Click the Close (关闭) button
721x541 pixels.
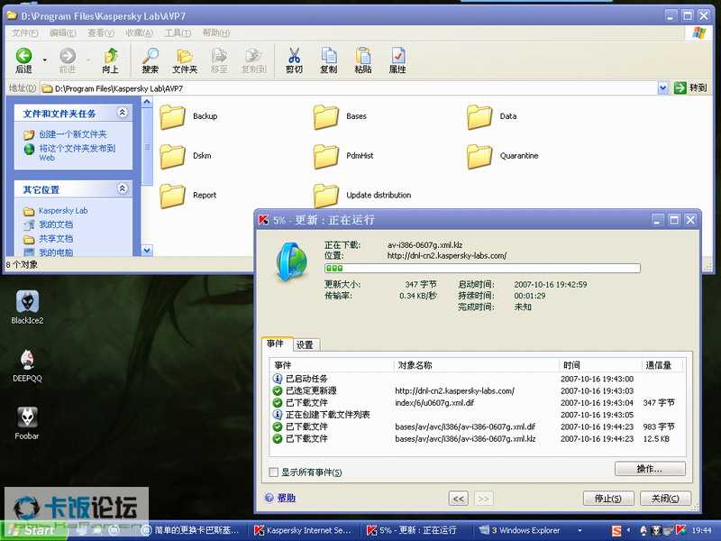665,499
